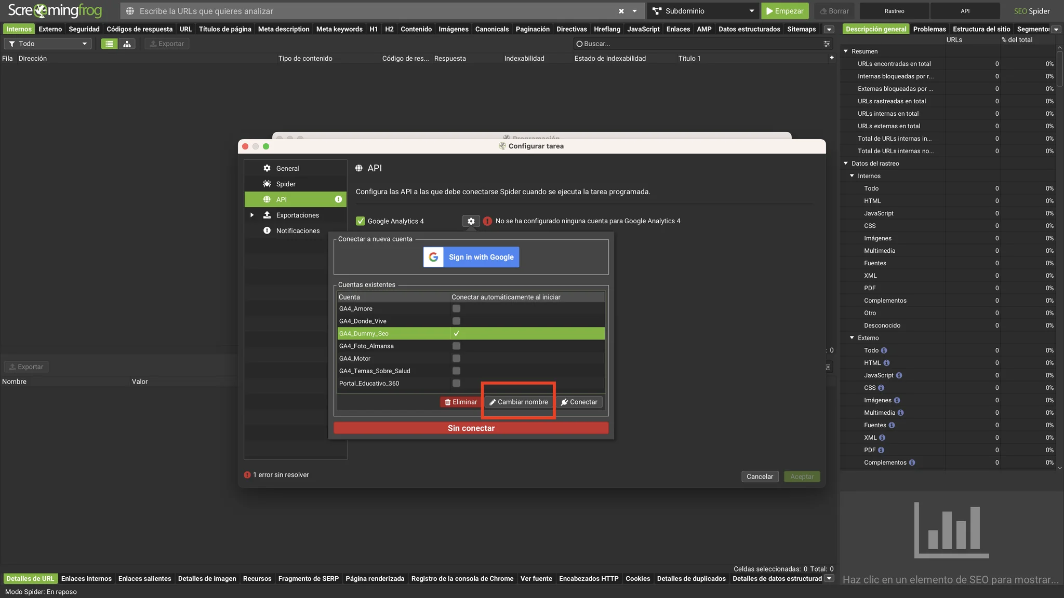Click the info icon next to Externo HTML
The height and width of the screenshot is (598, 1064).
point(886,363)
